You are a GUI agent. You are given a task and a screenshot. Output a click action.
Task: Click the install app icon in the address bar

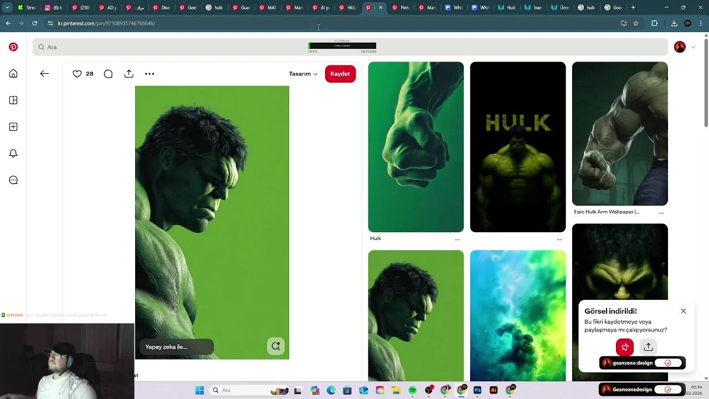(624, 23)
